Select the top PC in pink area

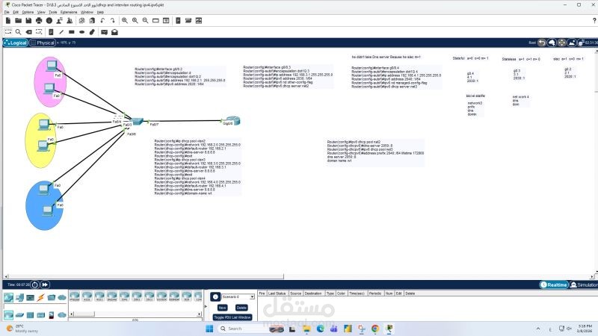tap(52, 66)
